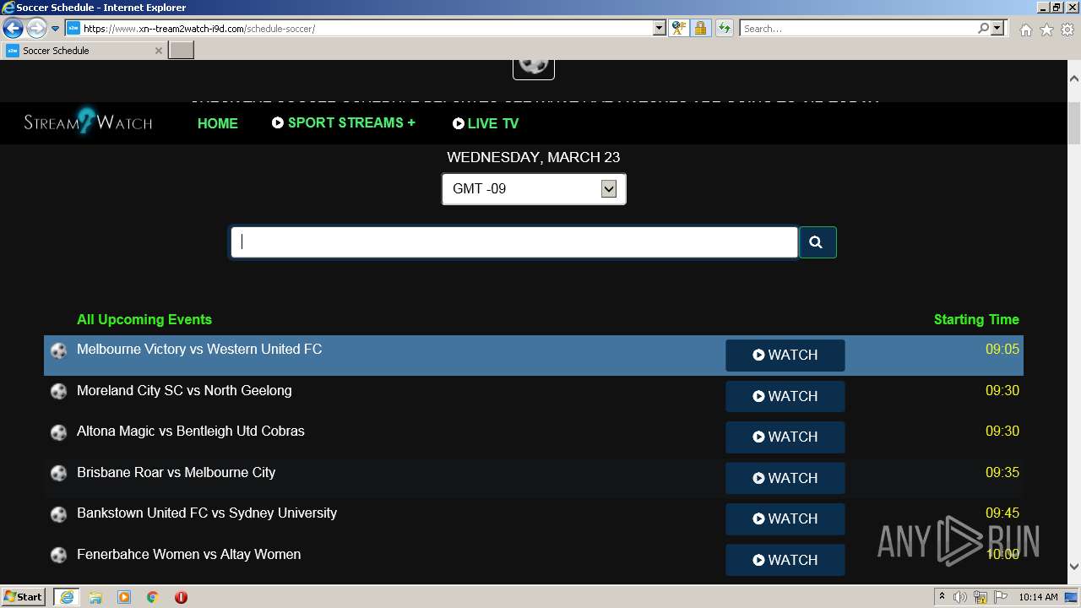Click the compatibility view icon in address bar
Image resolution: width=1081 pixels, height=608 pixels.
coord(679,28)
